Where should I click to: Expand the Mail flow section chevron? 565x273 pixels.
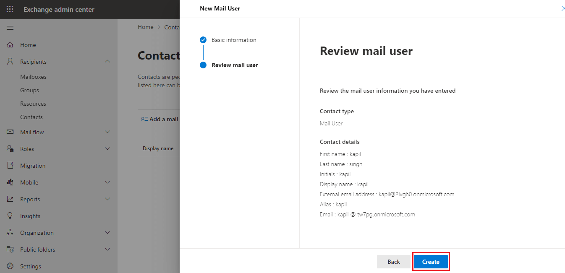[x=107, y=132]
